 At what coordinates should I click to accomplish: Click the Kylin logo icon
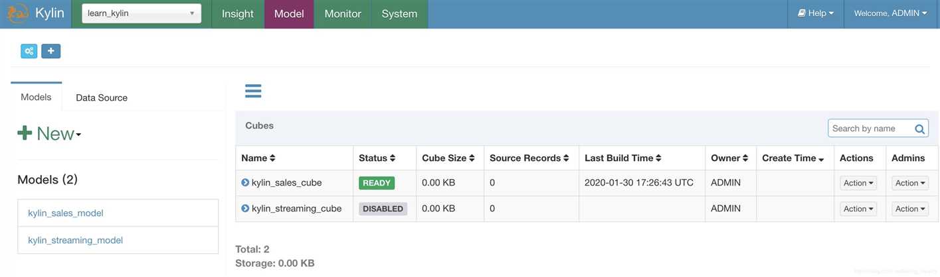point(17,13)
